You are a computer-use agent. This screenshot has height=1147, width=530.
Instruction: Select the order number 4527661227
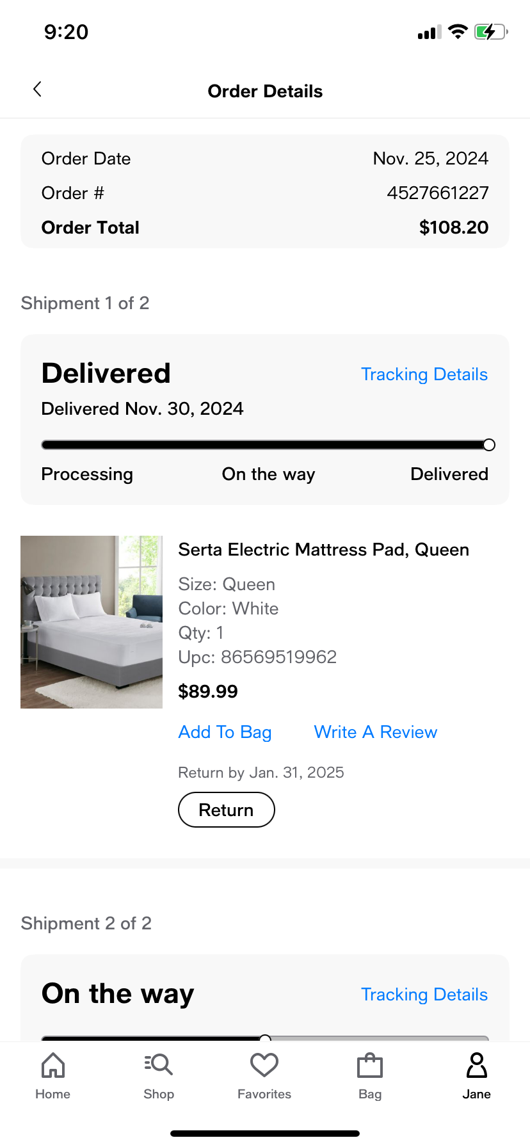pyautogui.click(x=438, y=193)
